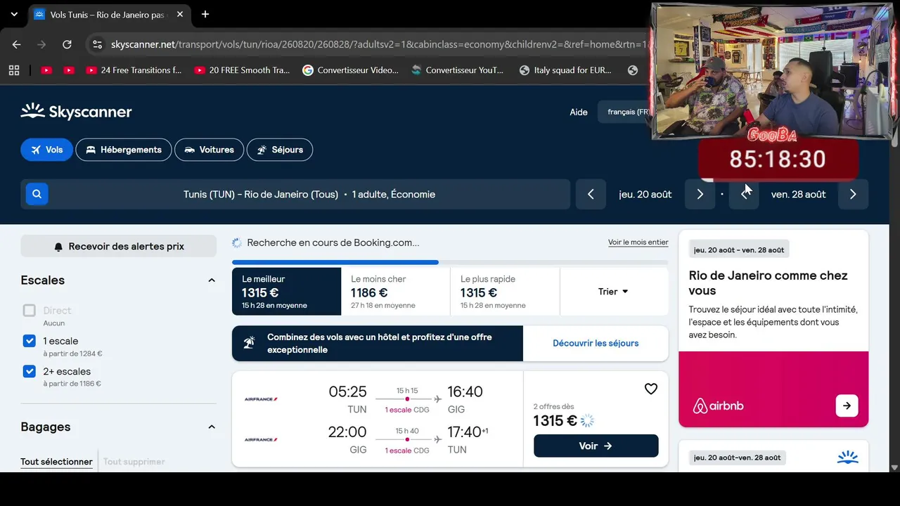This screenshot has height=506, width=900.
Task: Collapse the Bagages filter section
Action: click(x=212, y=427)
